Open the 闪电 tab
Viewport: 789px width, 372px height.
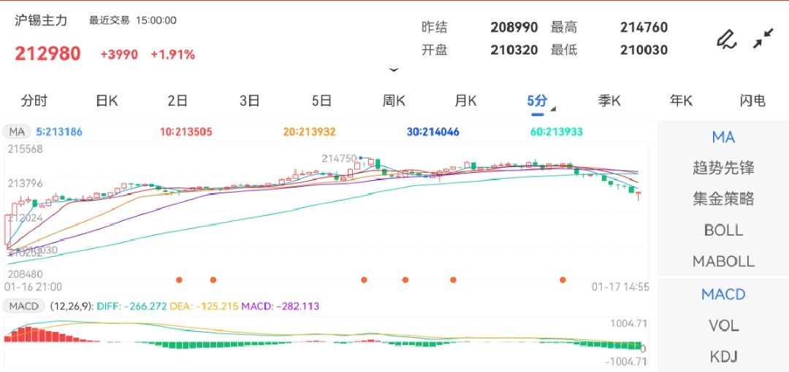click(x=753, y=101)
